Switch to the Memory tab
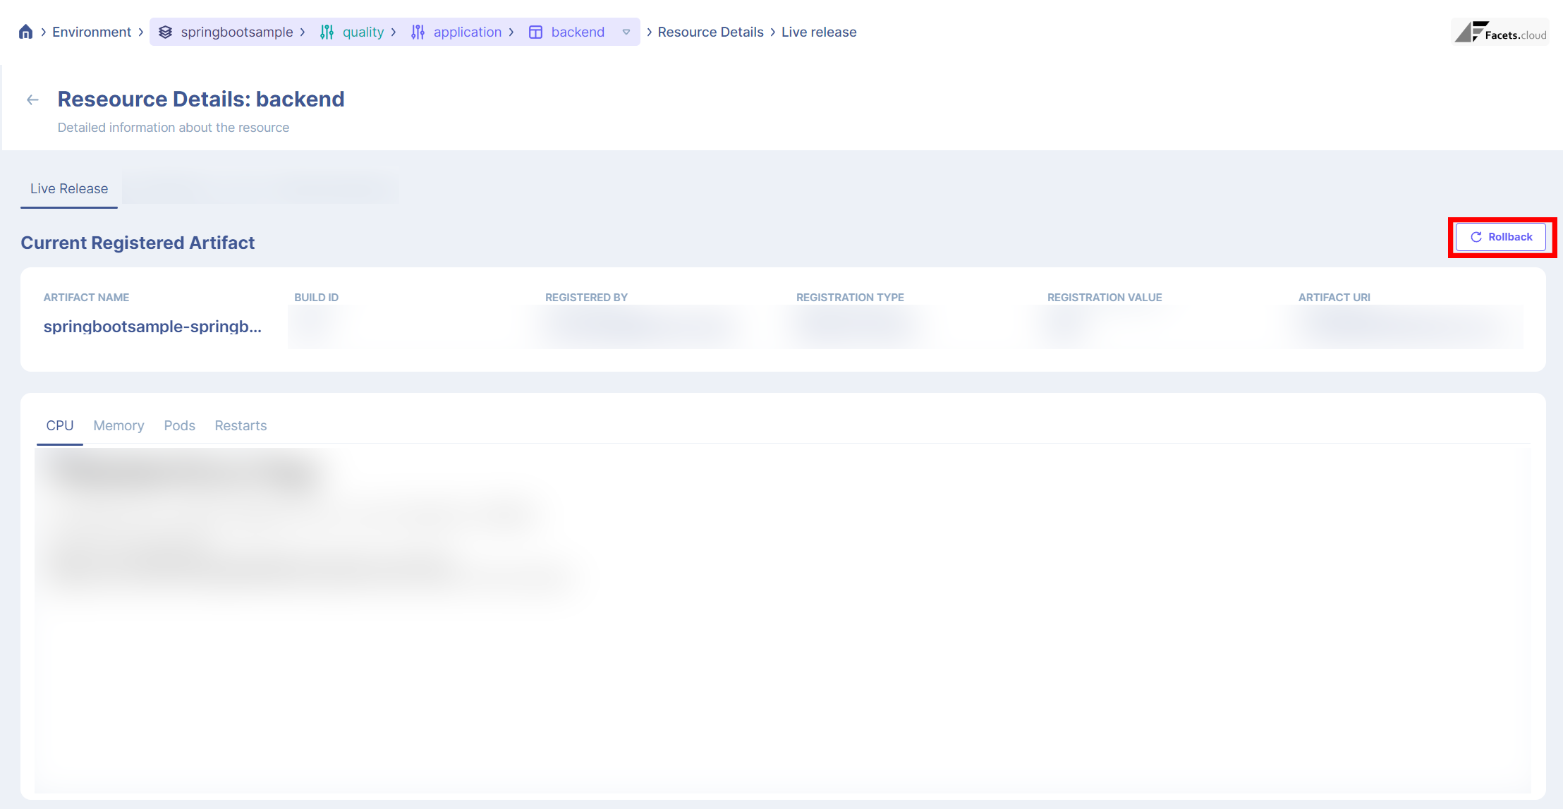This screenshot has width=1563, height=809. (x=118, y=426)
